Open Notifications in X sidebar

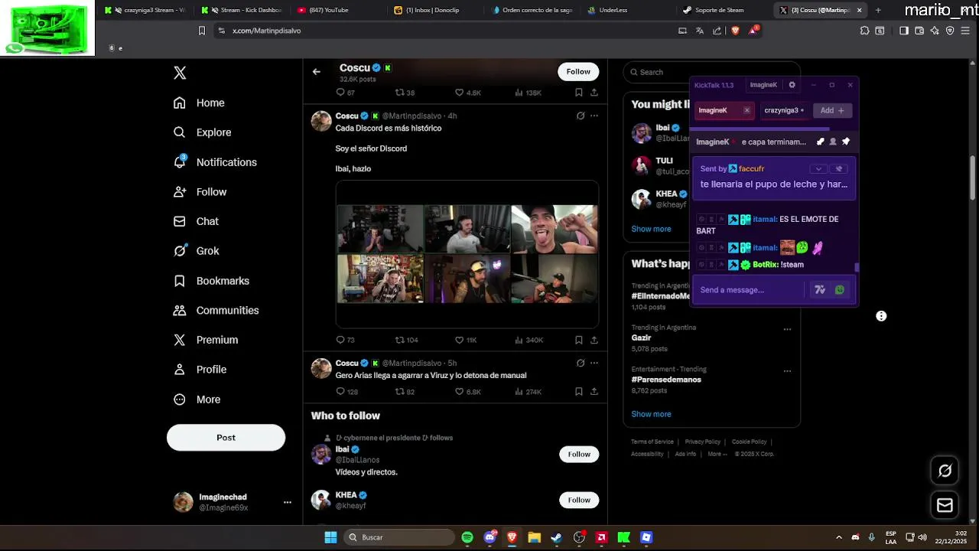216,162
